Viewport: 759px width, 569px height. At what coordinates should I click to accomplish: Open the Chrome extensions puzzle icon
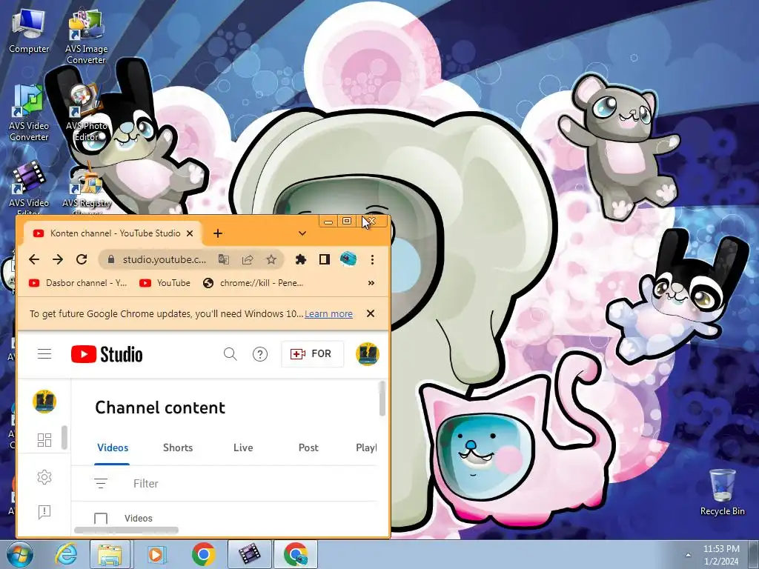(x=301, y=259)
